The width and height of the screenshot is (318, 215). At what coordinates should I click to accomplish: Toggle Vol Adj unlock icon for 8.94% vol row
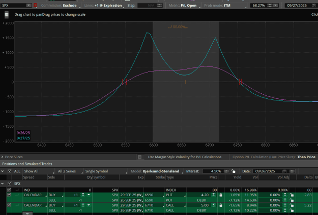click(x=292, y=205)
